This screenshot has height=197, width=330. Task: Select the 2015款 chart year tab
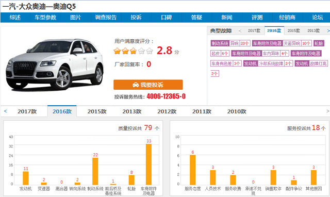point(97,111)
